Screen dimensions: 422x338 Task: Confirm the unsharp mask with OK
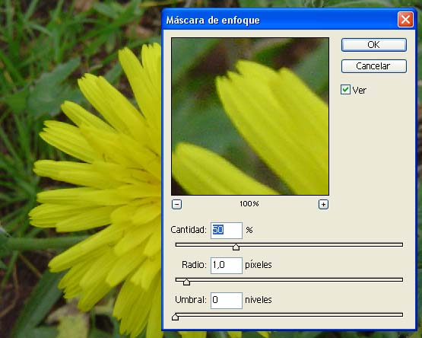[x=374, y=45]
